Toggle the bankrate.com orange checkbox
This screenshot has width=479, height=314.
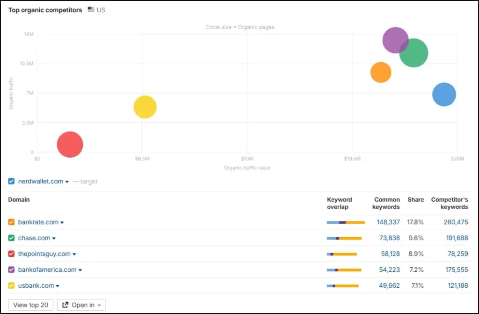(11, 222)
